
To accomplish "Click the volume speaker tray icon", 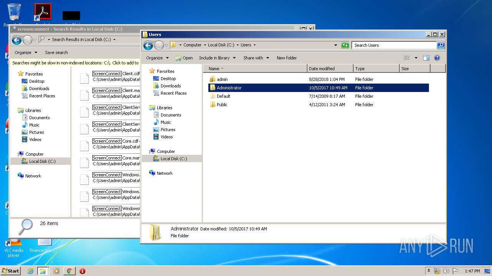I will 446,271.
